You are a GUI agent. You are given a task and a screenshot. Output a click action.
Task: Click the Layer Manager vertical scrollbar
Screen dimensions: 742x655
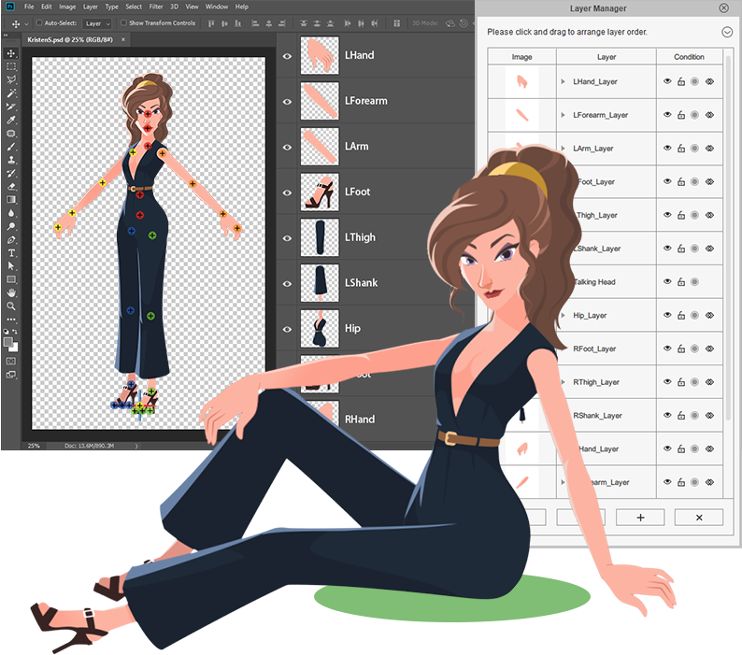[728, 236]
